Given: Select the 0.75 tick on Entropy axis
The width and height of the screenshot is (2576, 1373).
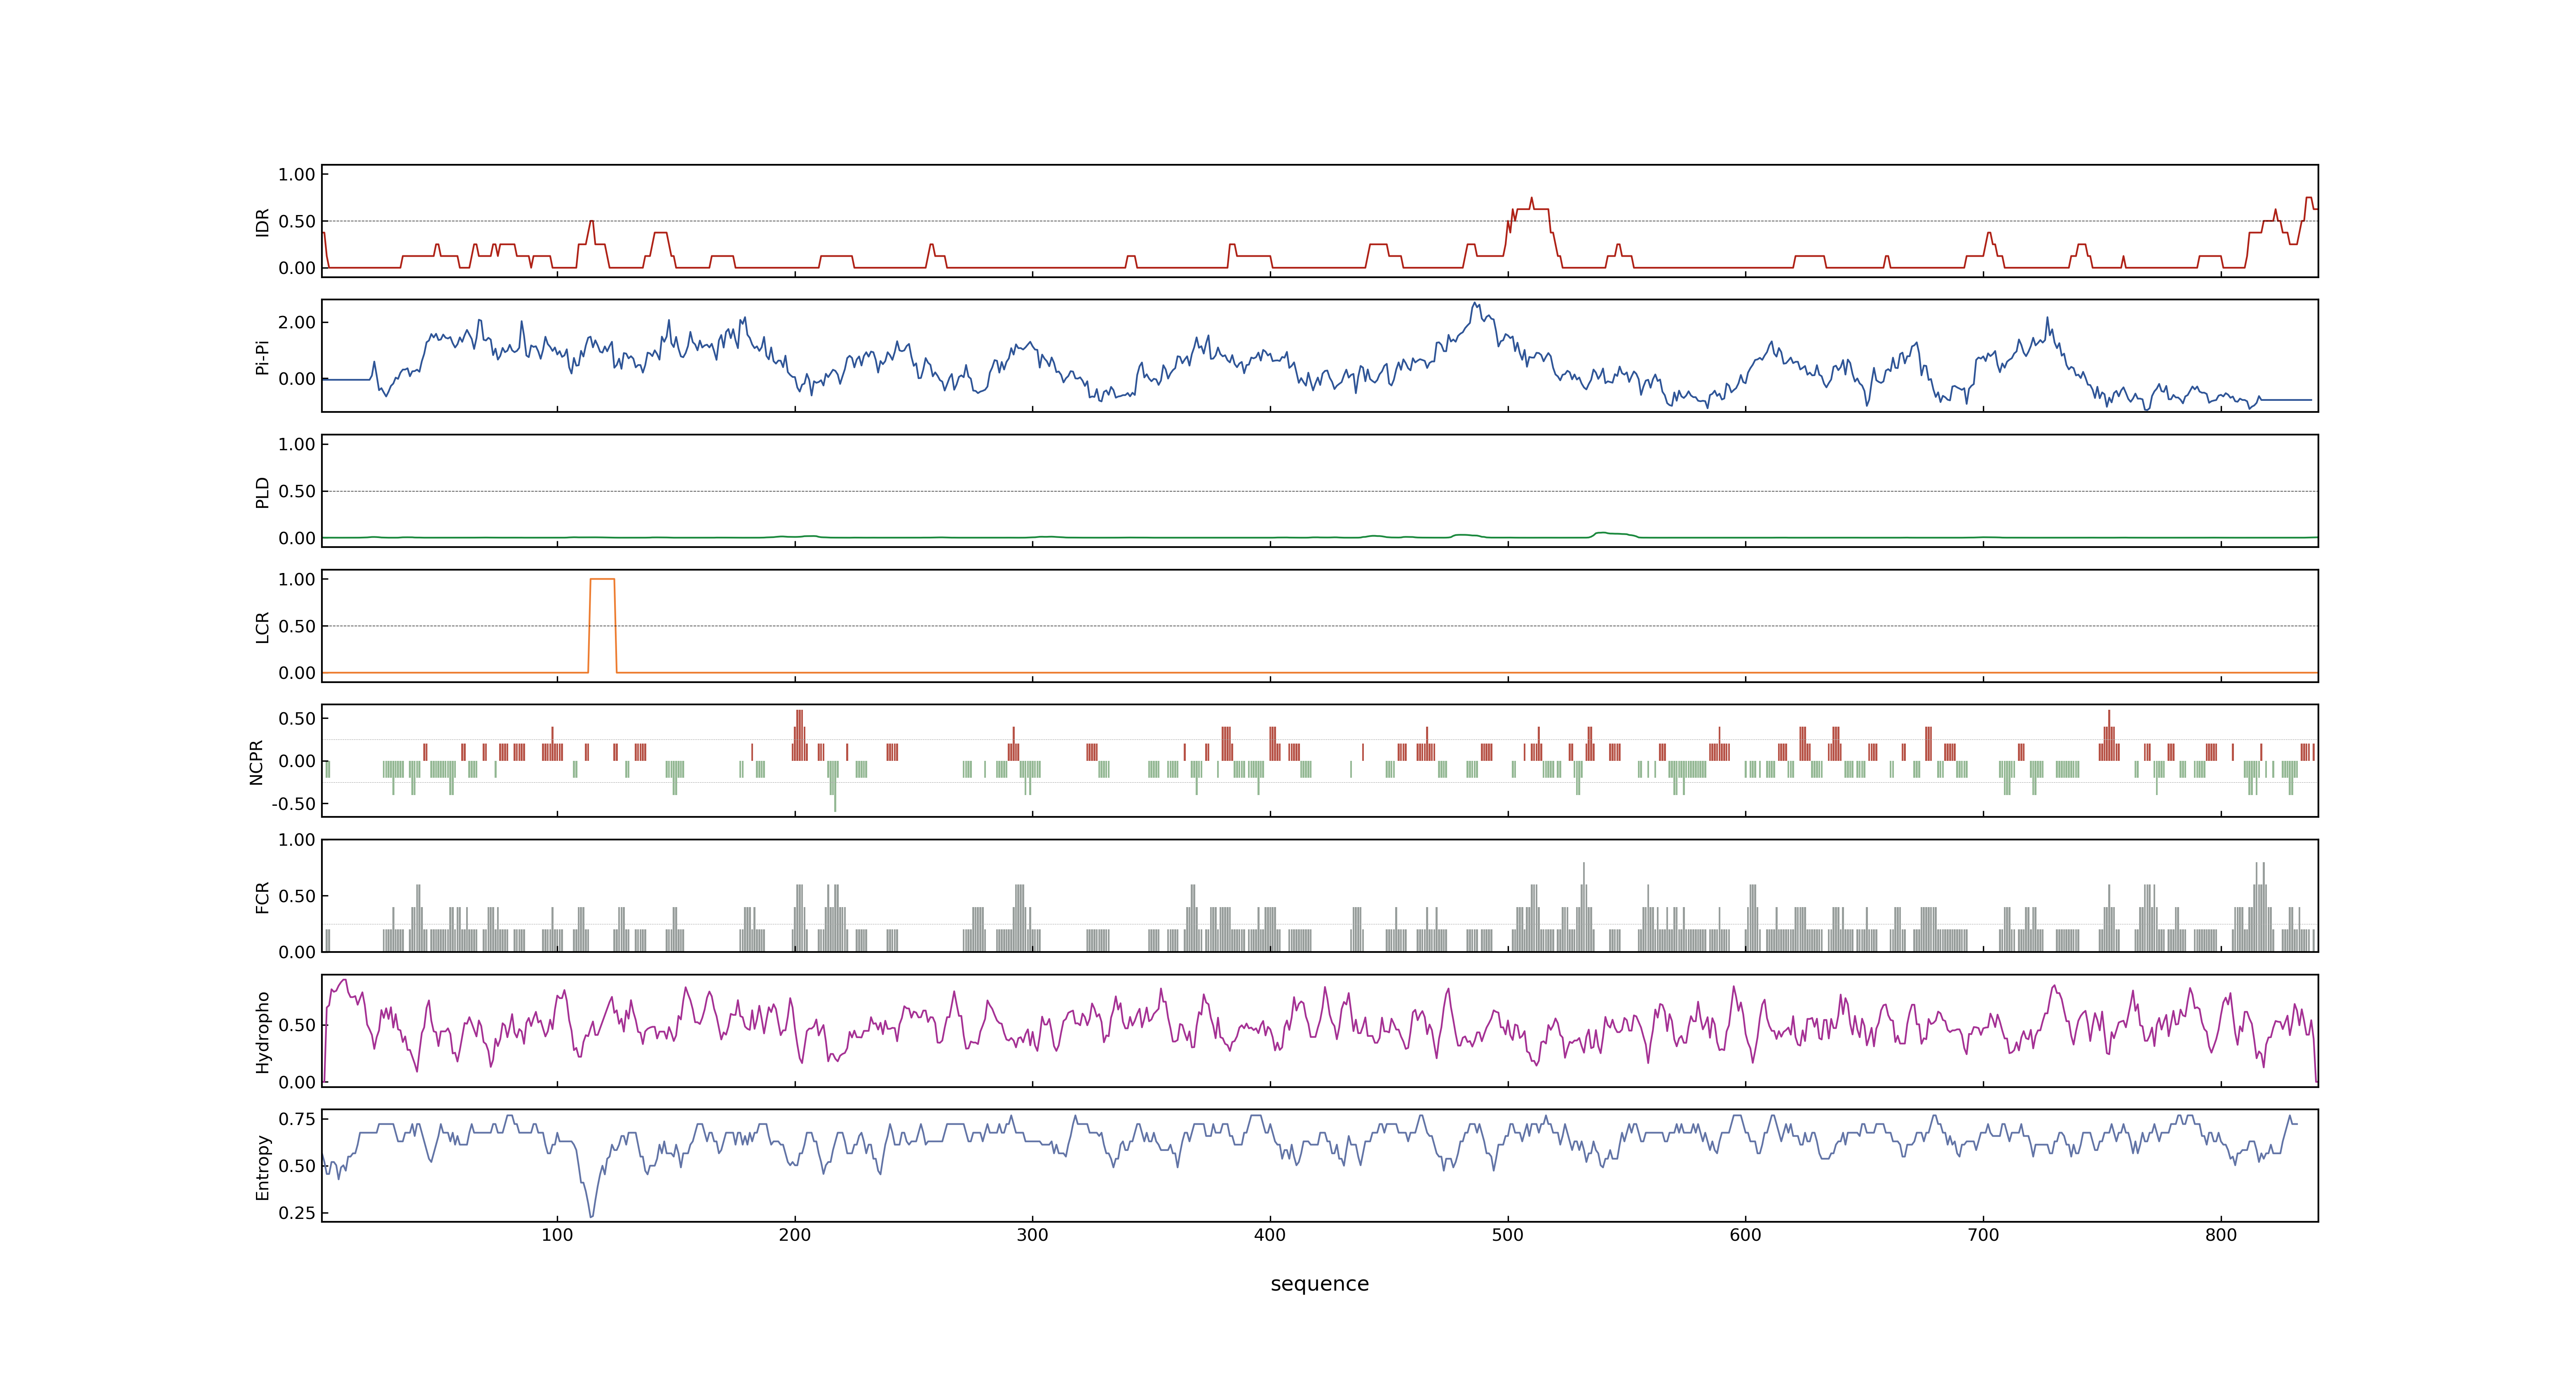Looking at the screenshot, I should pyautogui.click(x=297, y=1119).
